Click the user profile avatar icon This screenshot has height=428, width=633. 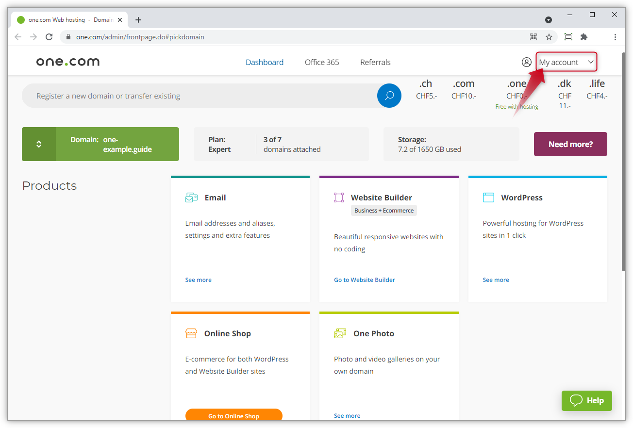526,62
